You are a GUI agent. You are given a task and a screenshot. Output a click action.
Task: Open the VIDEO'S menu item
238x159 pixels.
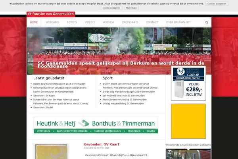pos(90,22)
